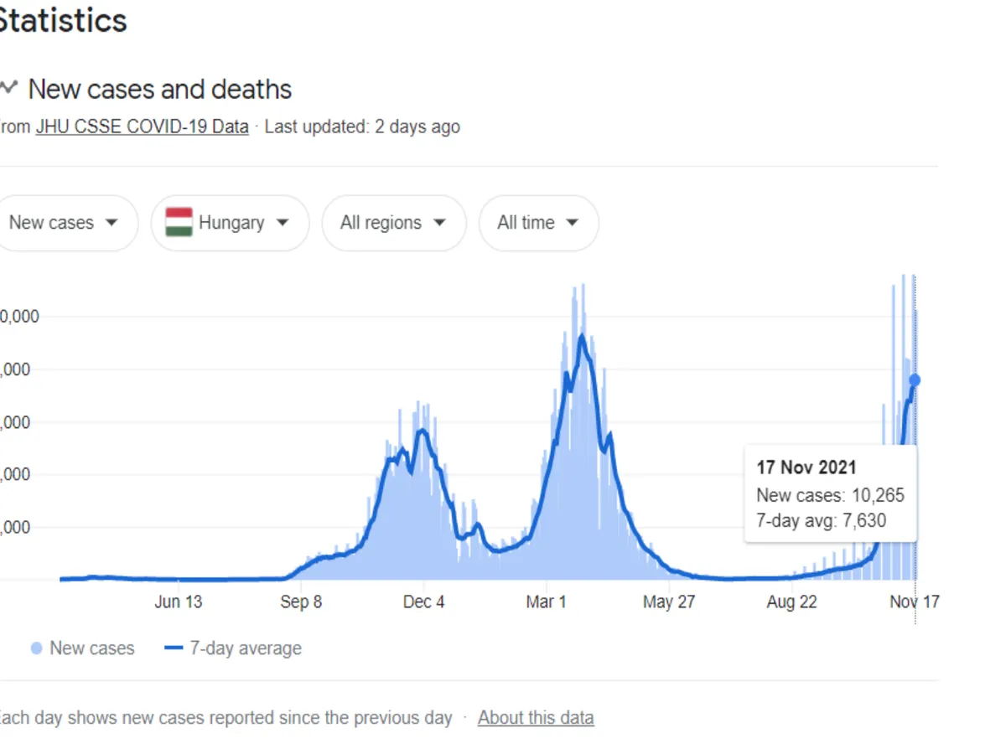1006x754 pixels.
Task: Click the Aug 22 date label
Action: (791, 602)
